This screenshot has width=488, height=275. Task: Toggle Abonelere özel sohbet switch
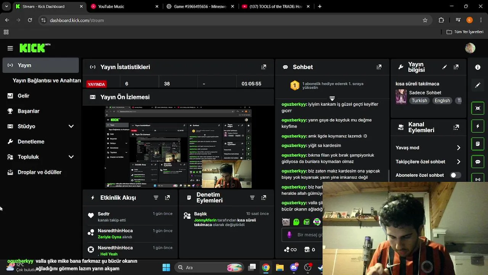(x=455, y=175)
